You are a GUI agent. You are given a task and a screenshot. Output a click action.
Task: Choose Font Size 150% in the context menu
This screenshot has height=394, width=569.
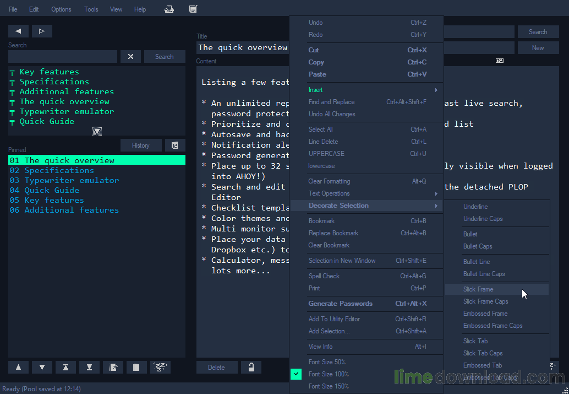coord(366,386)
